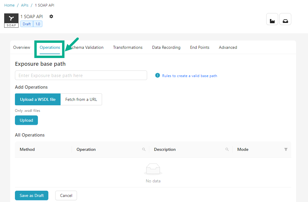This screenshot has width=308, height=202.
Task: Open the Transformations tab
Action: (x=128, y=47)
